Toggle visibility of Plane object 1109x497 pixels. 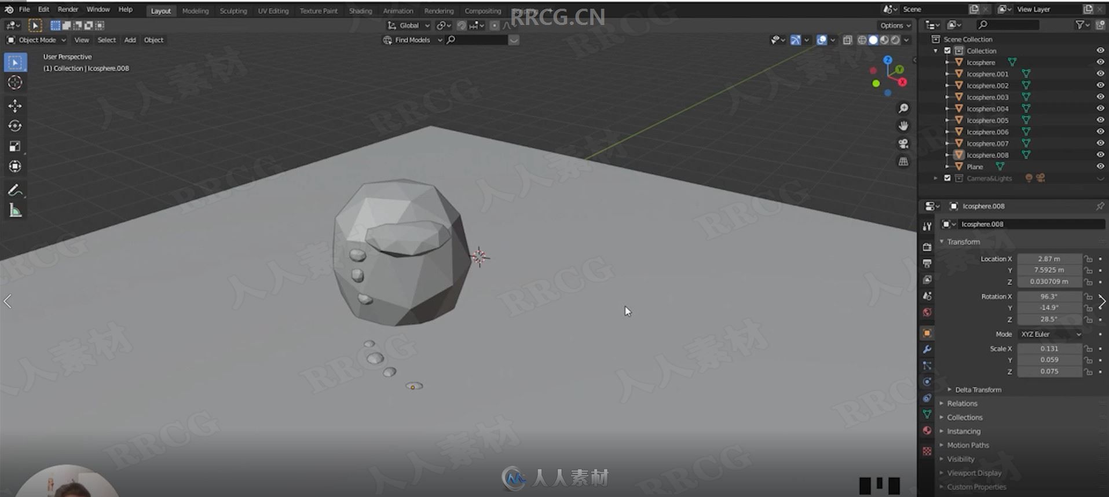pyautogui.click(x=1100, y=166)
